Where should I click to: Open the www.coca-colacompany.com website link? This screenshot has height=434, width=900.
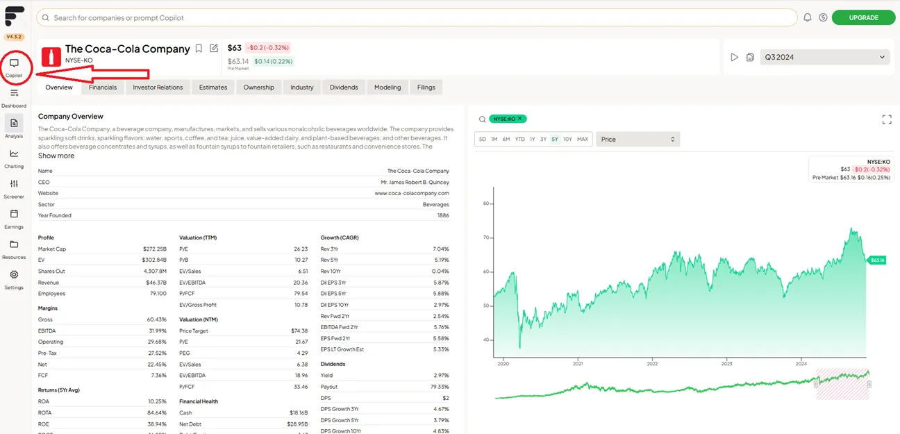click(412, 193)
